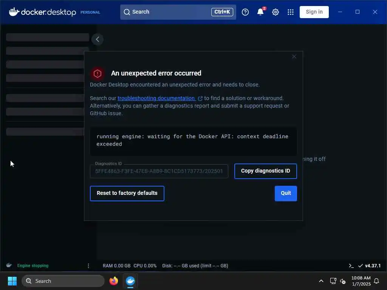The image size is (387, 290).
Task: Maximize the Docker Desktop window
Action: [358, 12]
